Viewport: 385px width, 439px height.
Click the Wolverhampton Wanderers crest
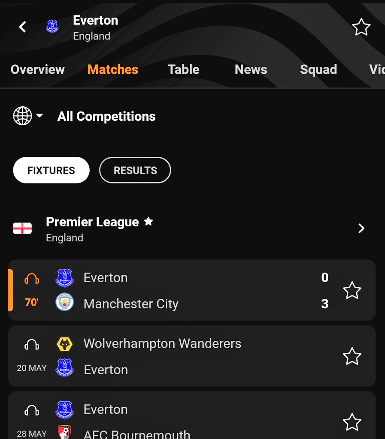[x=65, y=344]
